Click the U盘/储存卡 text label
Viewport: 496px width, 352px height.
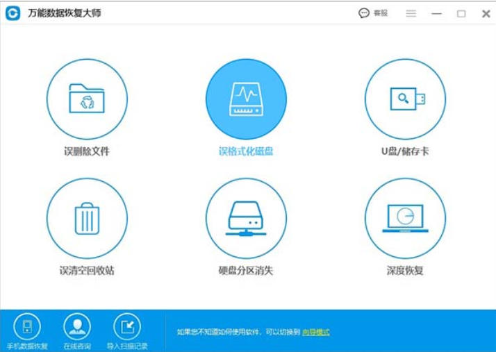tap(405, 151)
